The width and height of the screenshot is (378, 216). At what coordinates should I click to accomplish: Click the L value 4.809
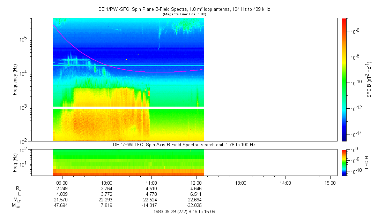(62, 194)
